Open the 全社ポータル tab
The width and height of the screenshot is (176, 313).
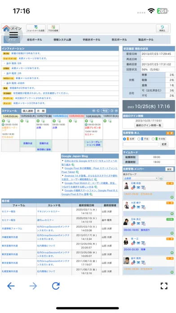click(35, 40)
